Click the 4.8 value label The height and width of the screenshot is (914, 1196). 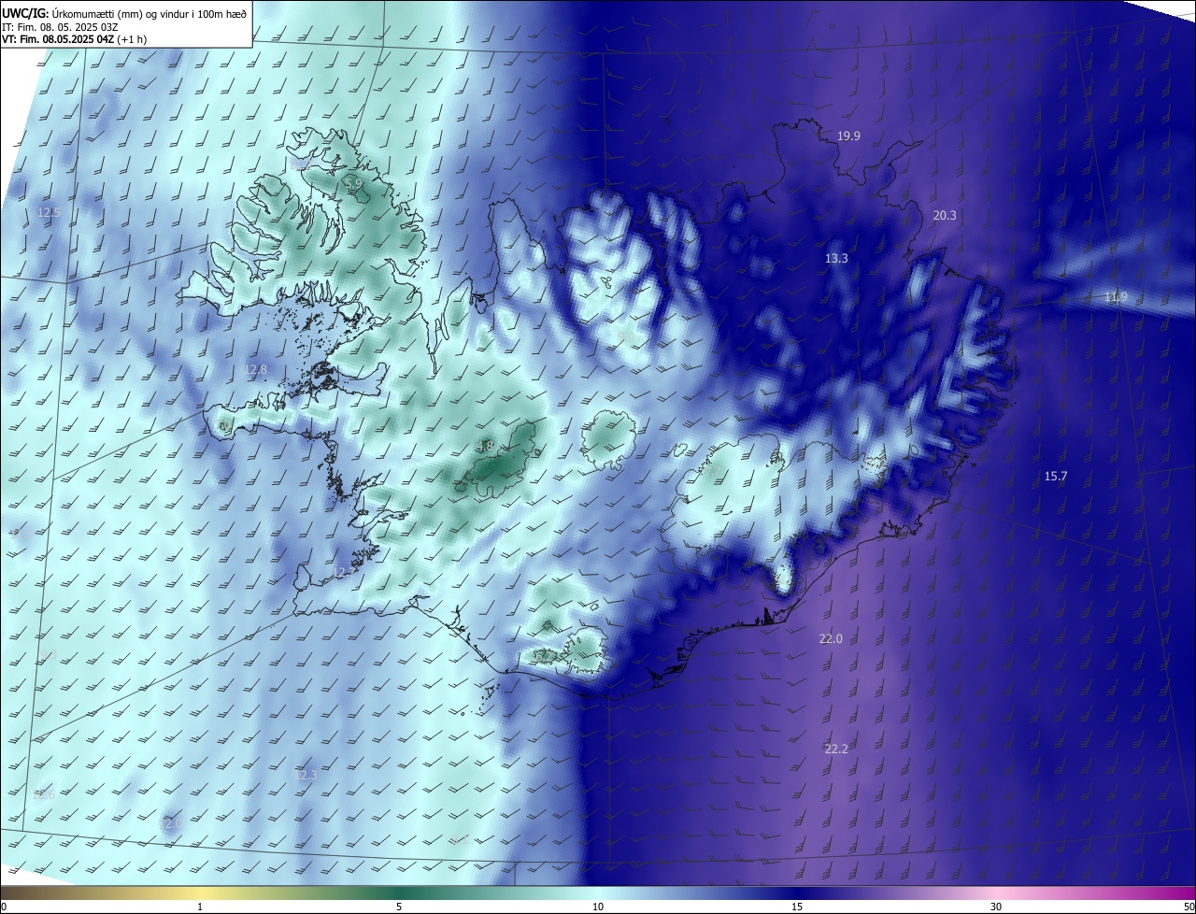(485, 447)
